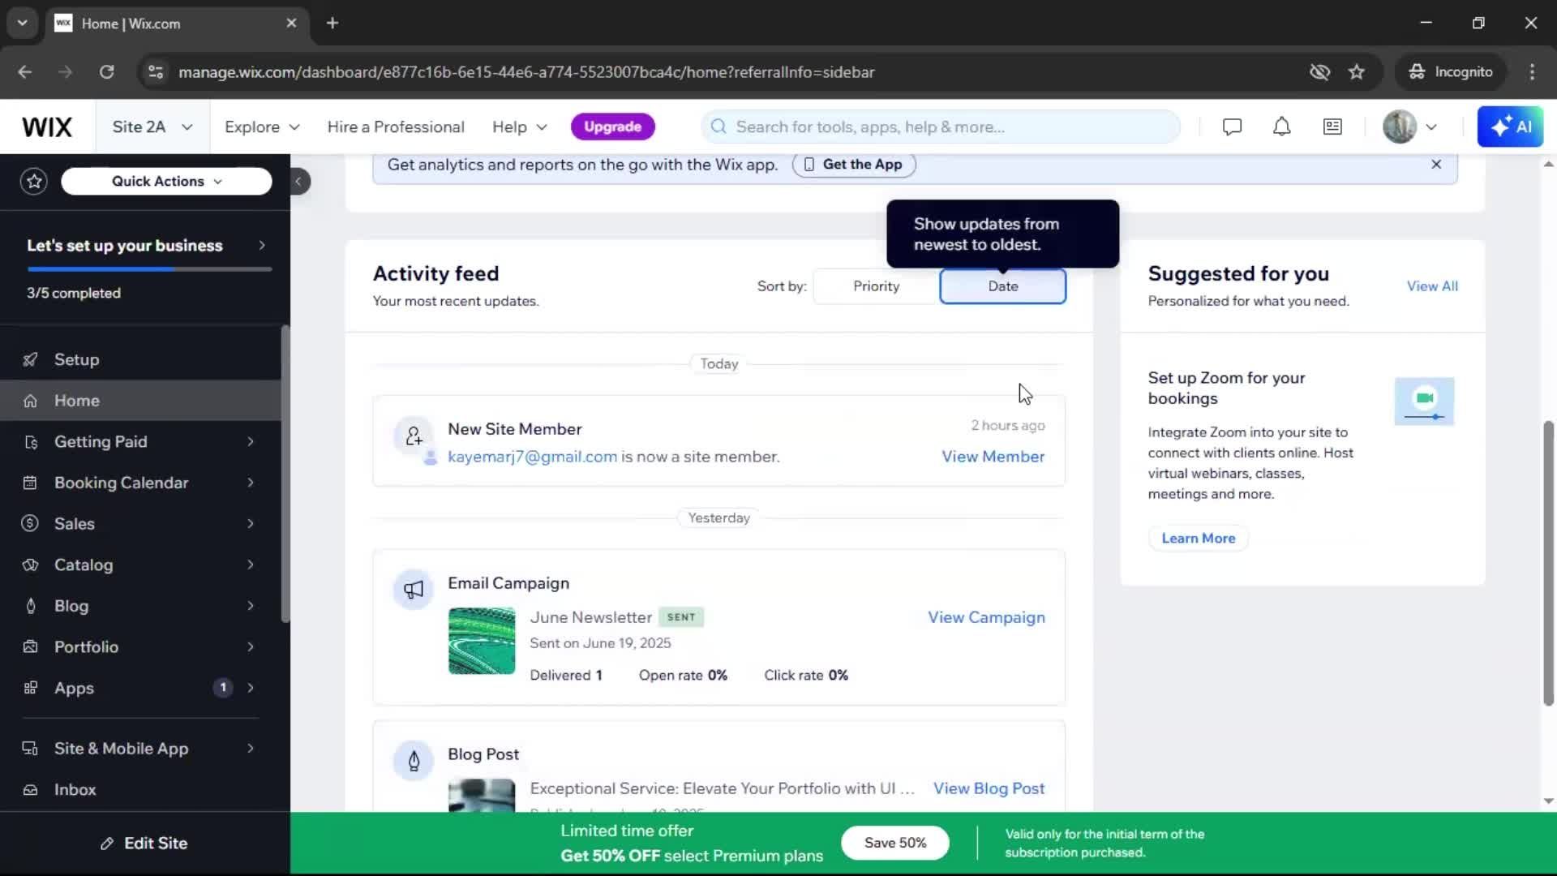Sort activity feed by Date

pos(1002,286)
